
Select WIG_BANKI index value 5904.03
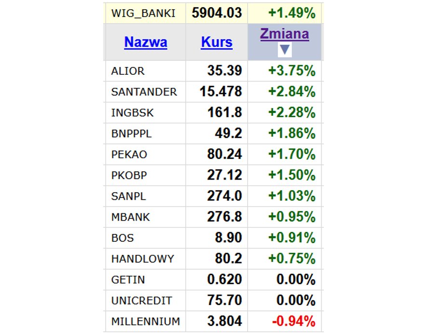pyautogui.click(x=217, y=13)
